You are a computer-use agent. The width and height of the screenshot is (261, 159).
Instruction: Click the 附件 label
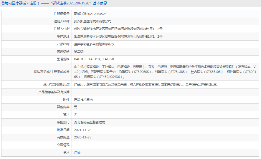(66, 100)
